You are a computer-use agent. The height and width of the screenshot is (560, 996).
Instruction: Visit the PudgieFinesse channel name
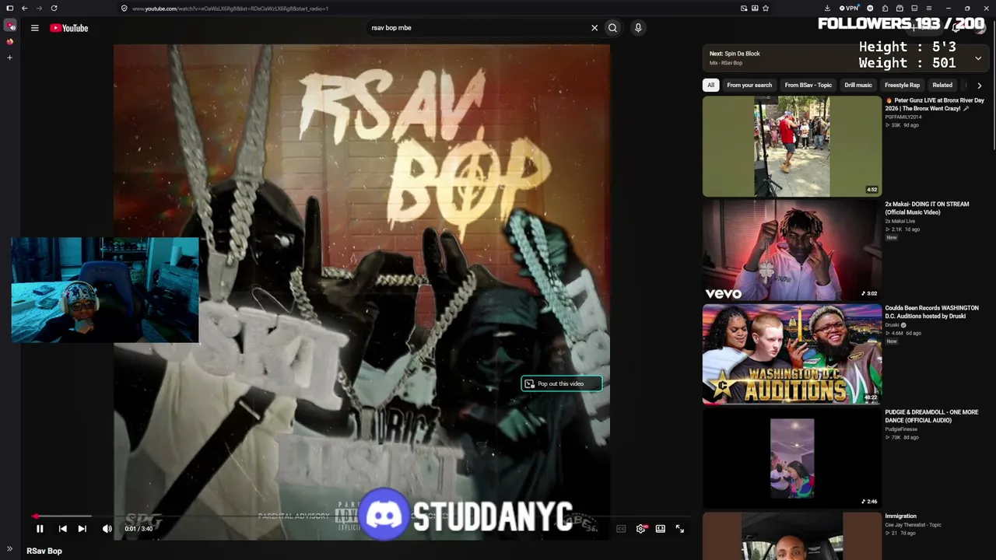901,429
